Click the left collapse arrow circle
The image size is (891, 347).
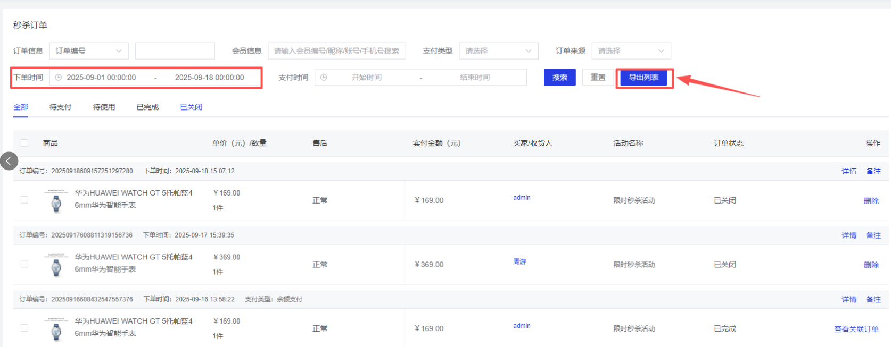coord(9,161)
